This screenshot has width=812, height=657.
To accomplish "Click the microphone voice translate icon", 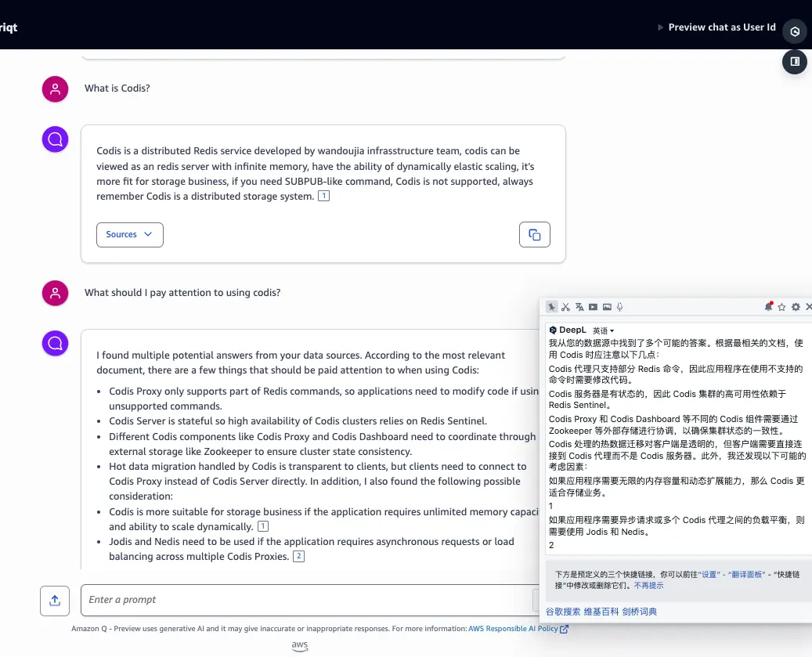I will (619, 307).
